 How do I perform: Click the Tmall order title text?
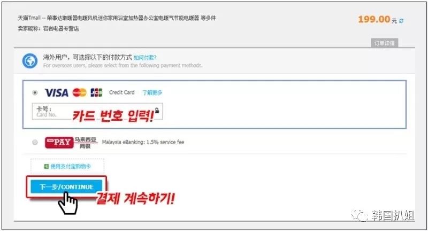(117, 18)
